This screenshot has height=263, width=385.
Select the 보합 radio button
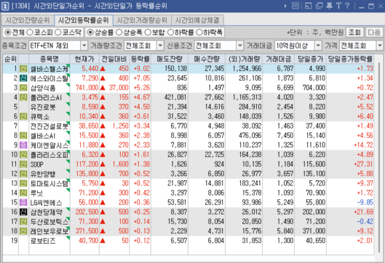(148, 32)
